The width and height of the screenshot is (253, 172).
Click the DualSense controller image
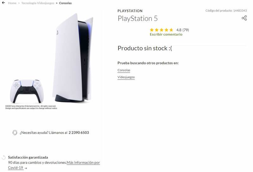pyautogui.click(x=27, y=91)
